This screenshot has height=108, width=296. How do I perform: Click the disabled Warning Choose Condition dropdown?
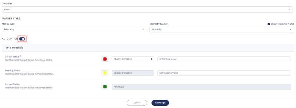pos(133,73)
